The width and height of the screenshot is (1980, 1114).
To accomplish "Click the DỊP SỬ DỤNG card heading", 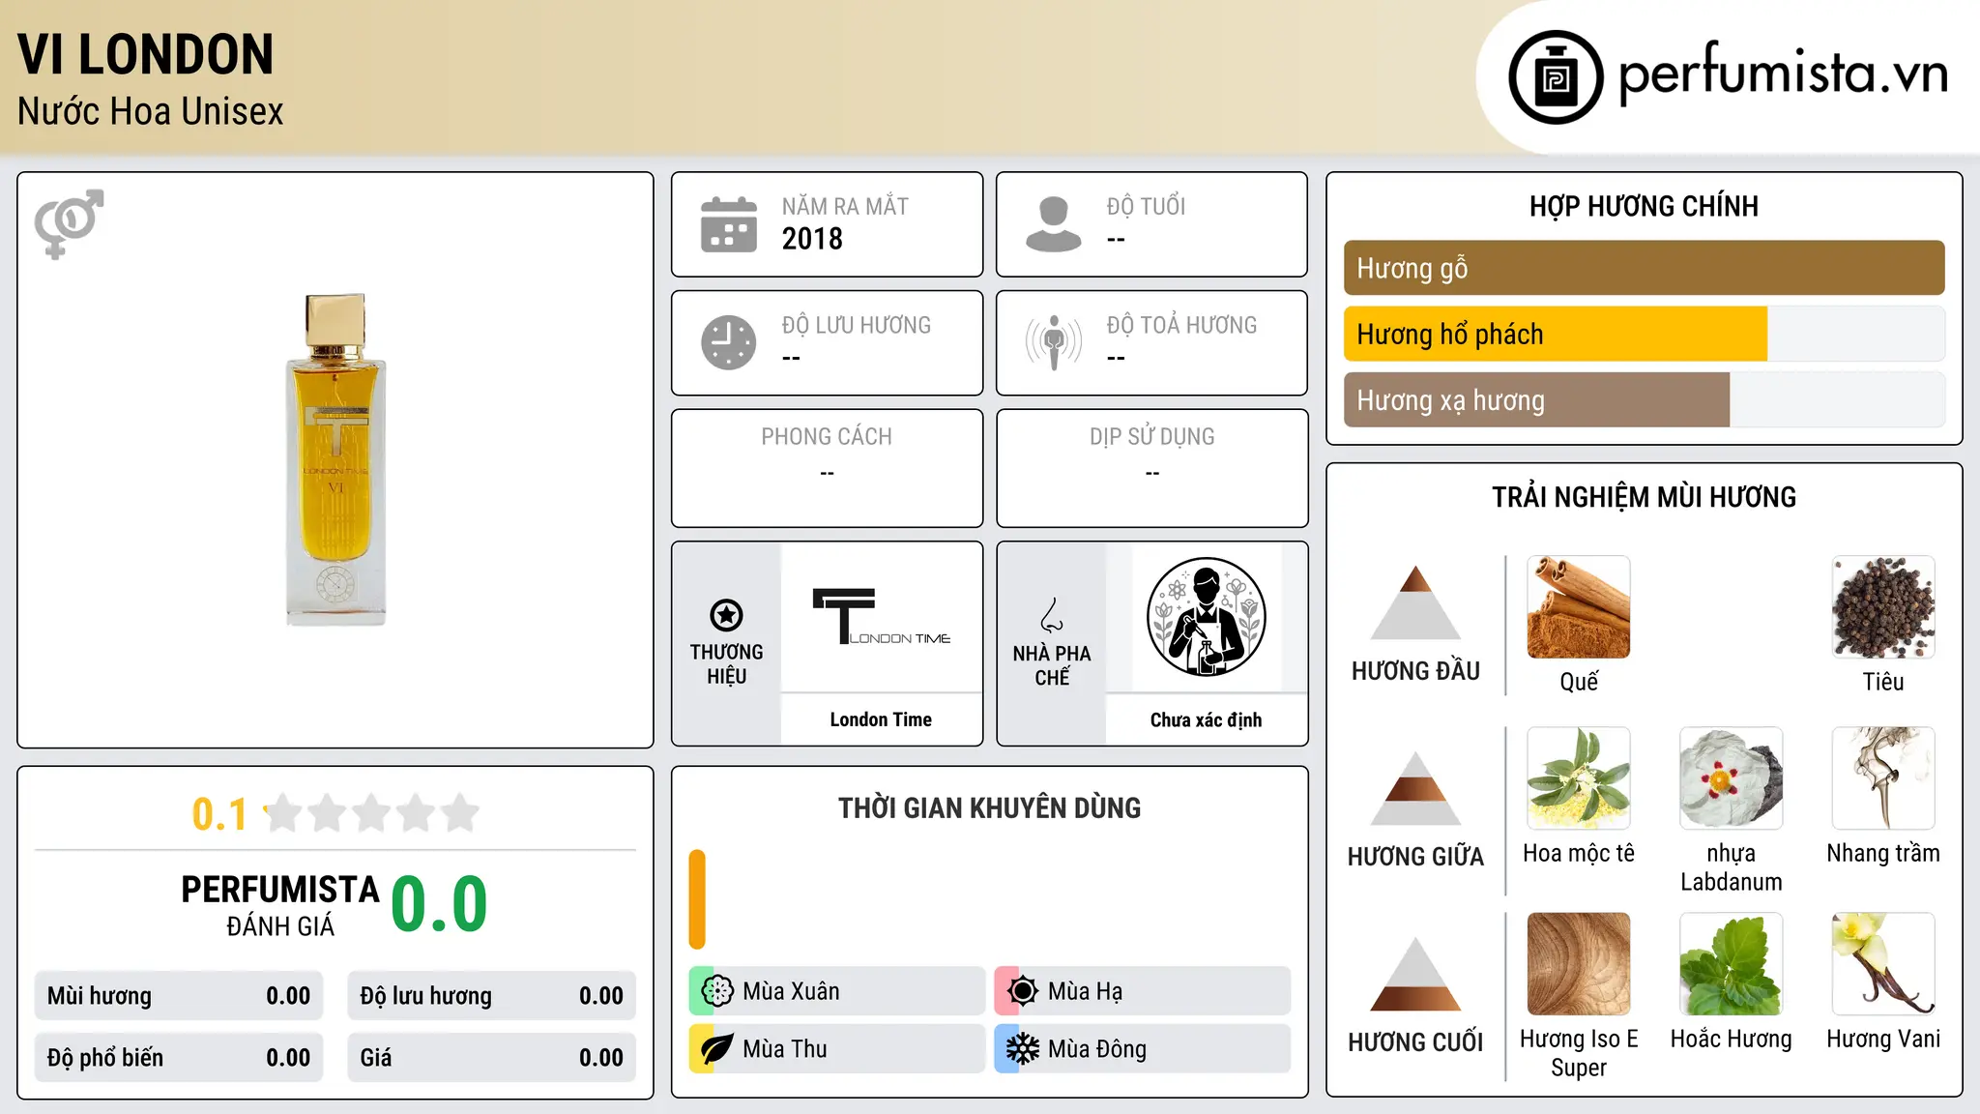I will [1152, 437].
